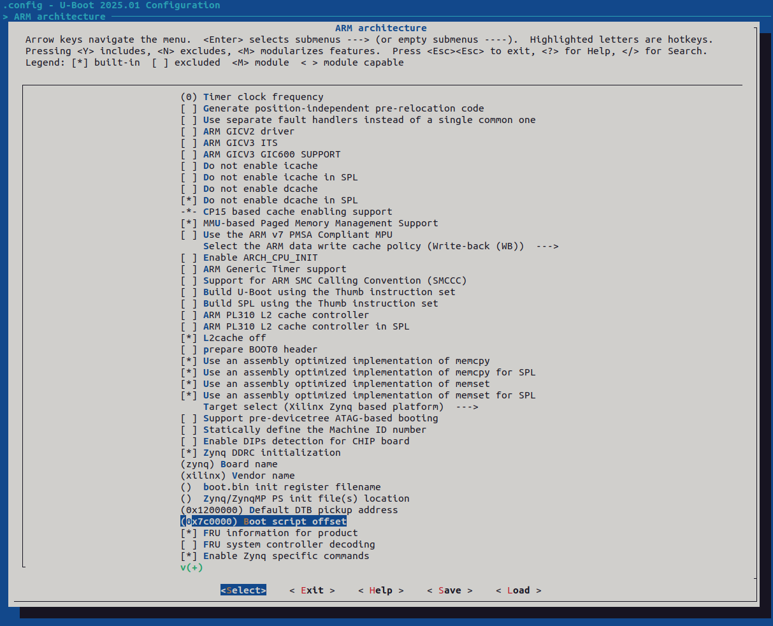The height and width of the screenshot is (626, 773).
Task: Toggle Statically define the Machine ID number
Action: 303,430
